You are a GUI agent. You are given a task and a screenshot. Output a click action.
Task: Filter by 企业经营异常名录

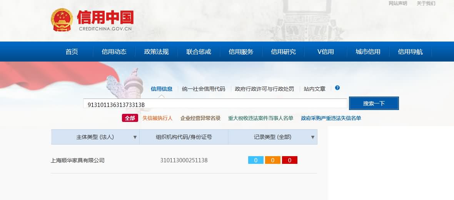coord(200,118)
